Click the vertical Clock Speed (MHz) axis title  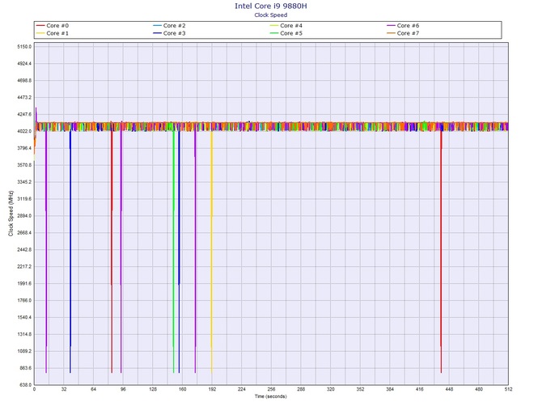pyautogui.click(x=11, y=214)
